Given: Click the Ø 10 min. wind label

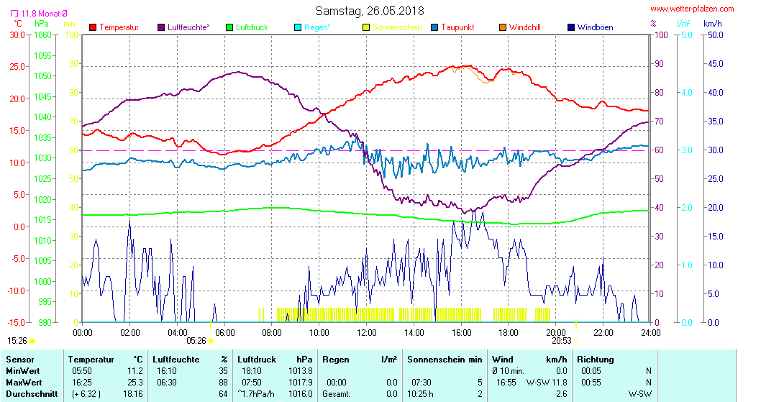Looking at the screenshot, I should [x=508, y=371].
